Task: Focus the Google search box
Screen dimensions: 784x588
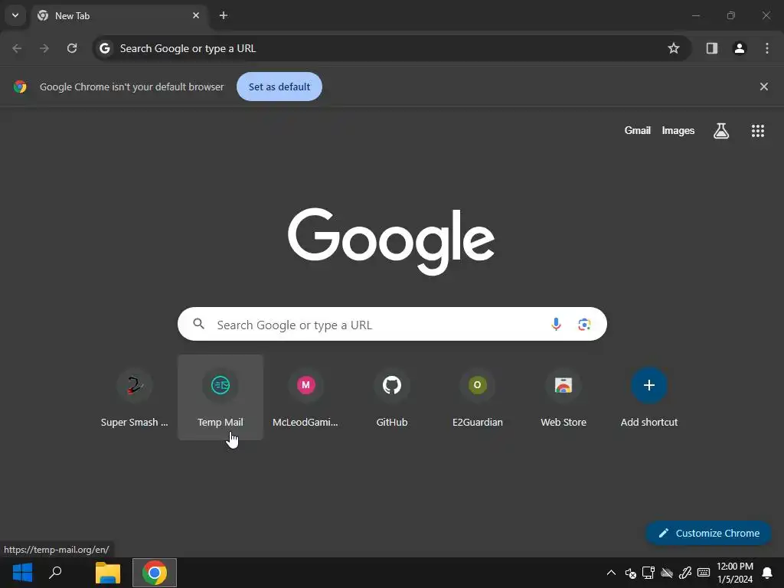Action: coord(392,324)
